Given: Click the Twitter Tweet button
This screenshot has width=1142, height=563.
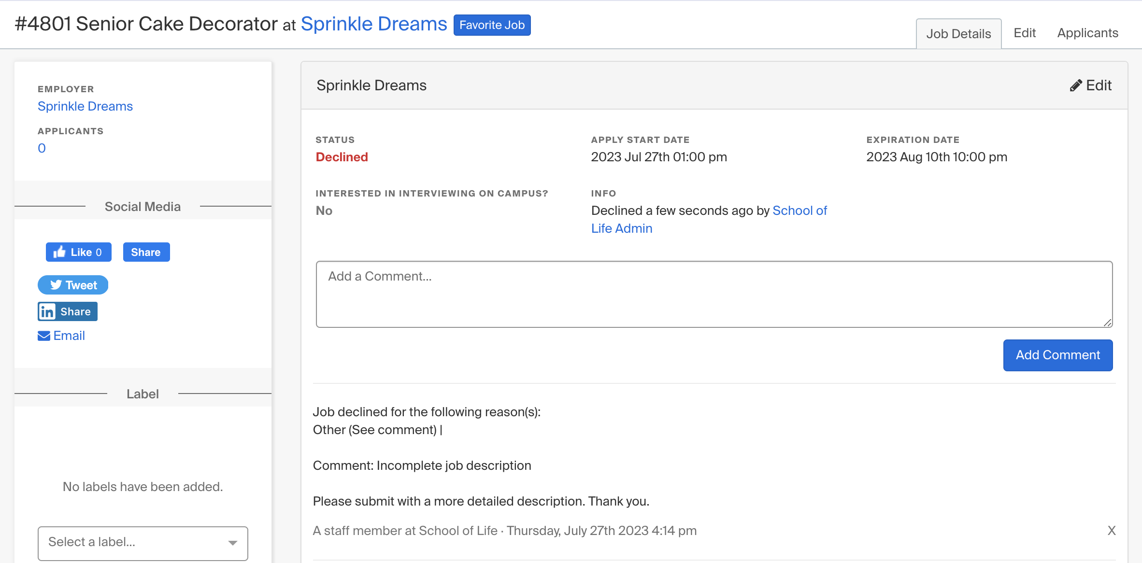Looking at the screenshot, I should [73, 285].
